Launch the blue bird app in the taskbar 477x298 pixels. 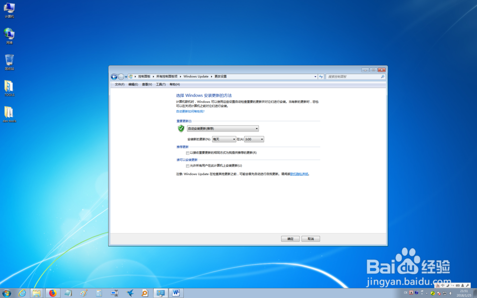click(130, 293)
